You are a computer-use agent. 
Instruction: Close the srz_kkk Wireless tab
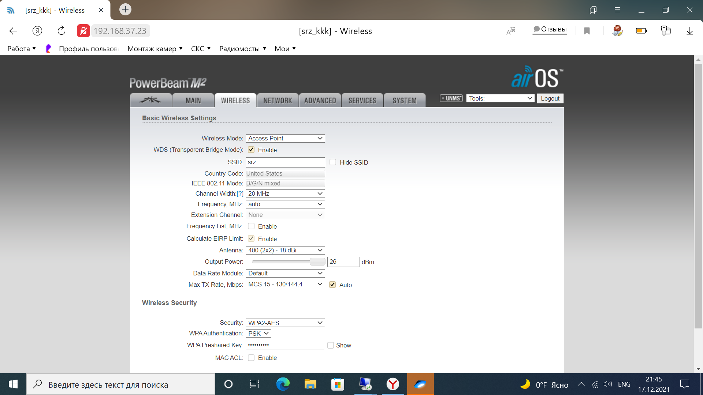(x=101, y=10)
